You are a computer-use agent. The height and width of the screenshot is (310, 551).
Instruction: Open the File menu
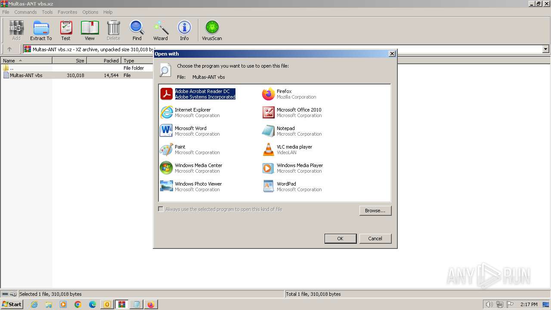coord(6,12)
